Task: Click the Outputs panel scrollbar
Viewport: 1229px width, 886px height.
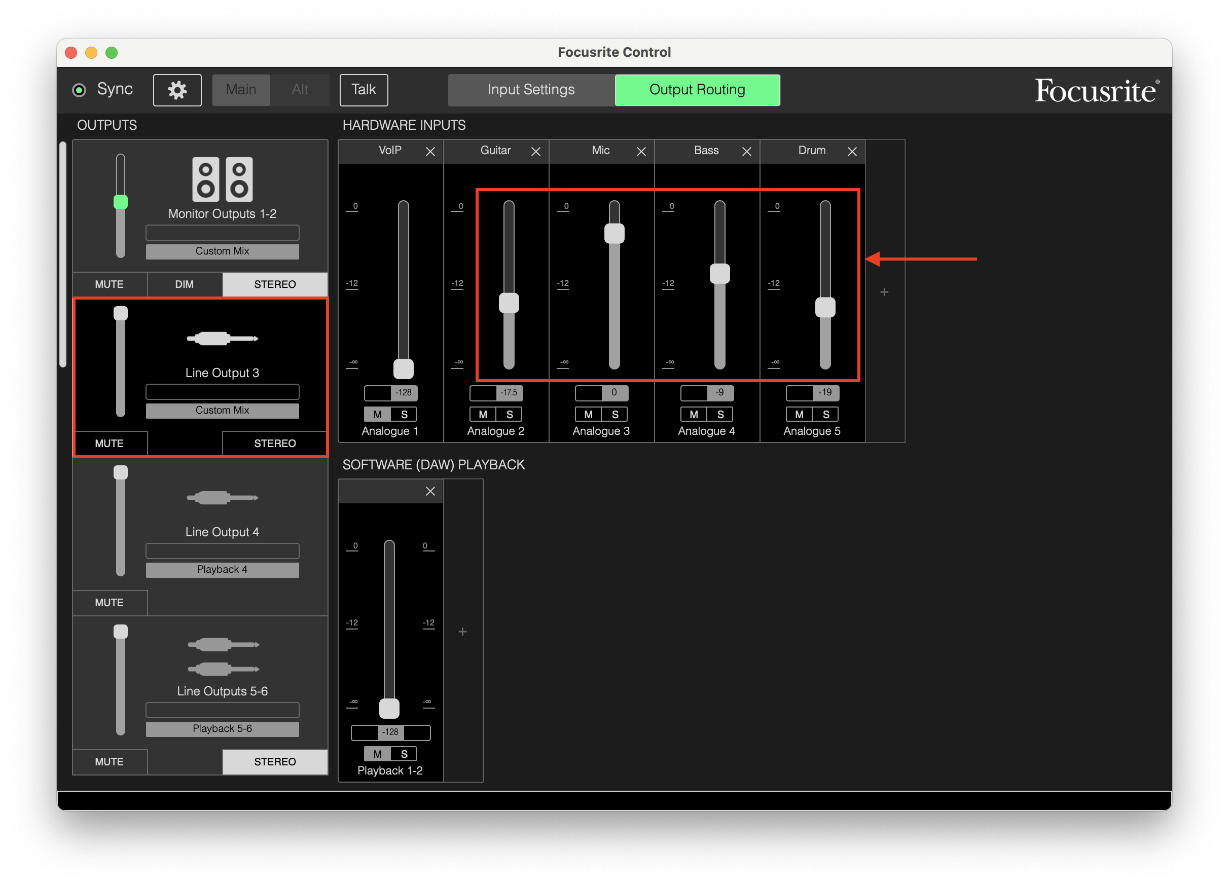Action: tap(63, 254)
